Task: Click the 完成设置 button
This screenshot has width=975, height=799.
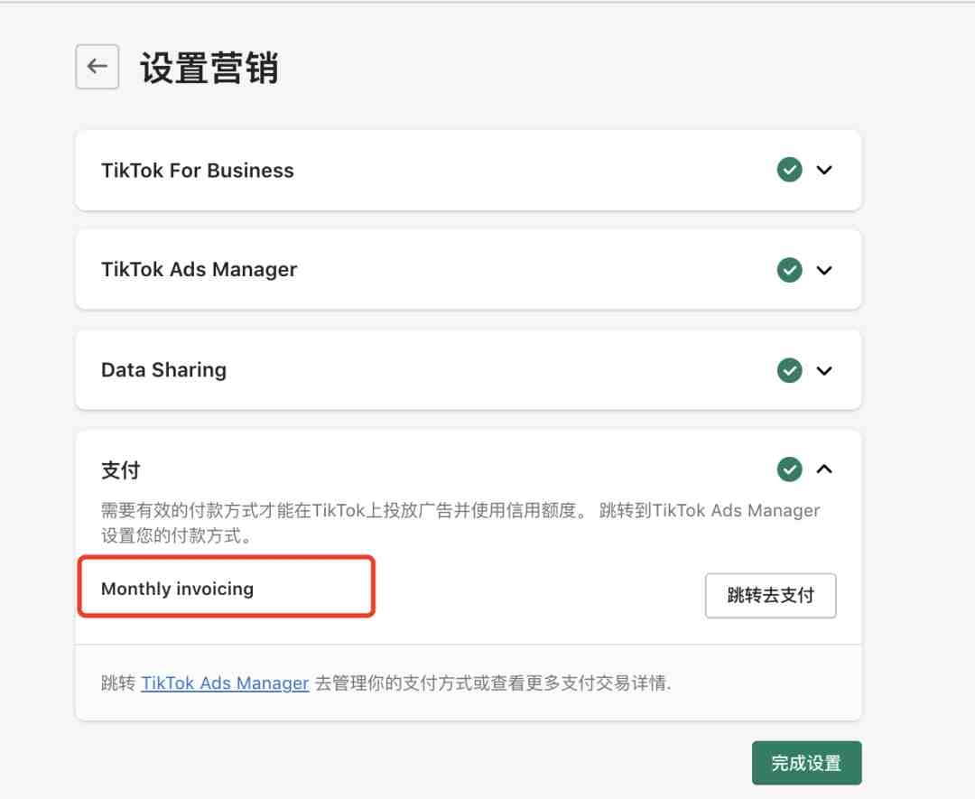Action: (806, 762)
